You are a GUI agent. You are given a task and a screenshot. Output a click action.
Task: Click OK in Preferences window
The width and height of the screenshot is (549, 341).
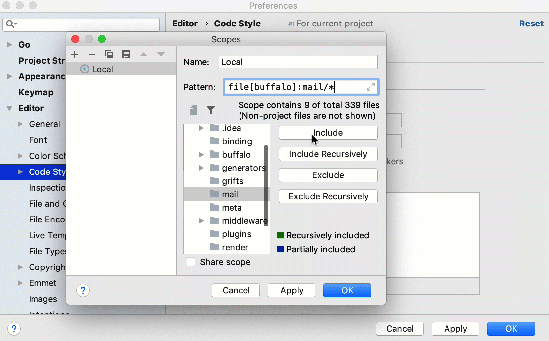pos(511,329)
